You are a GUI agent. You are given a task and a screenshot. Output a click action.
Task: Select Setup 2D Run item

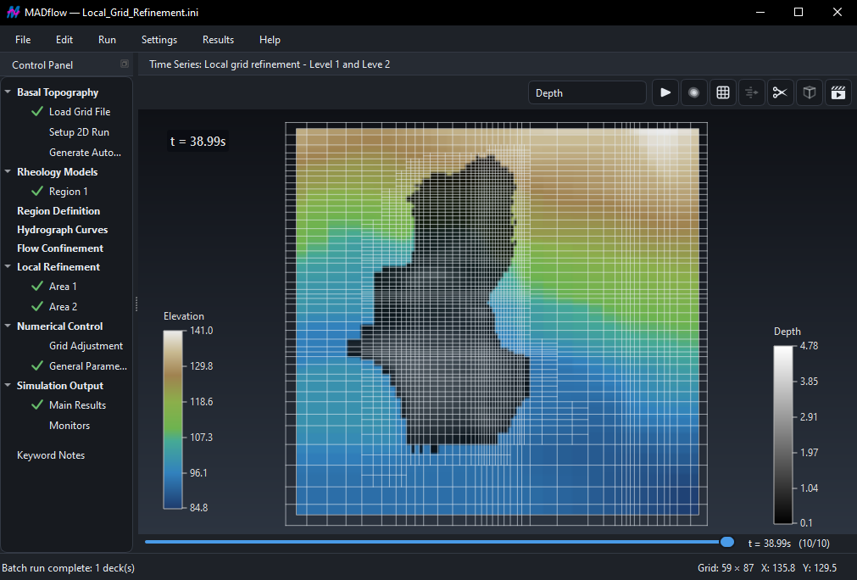tap(79, 131)
